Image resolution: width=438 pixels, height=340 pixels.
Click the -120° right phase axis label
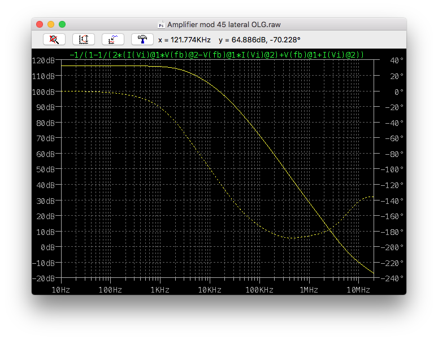point(392,185)
